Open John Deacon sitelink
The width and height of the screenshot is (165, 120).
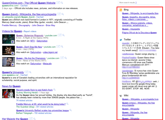click(38, 25)
